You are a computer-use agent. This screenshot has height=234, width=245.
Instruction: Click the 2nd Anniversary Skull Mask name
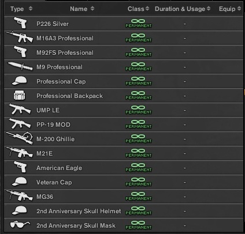click(x=76, y=225)
